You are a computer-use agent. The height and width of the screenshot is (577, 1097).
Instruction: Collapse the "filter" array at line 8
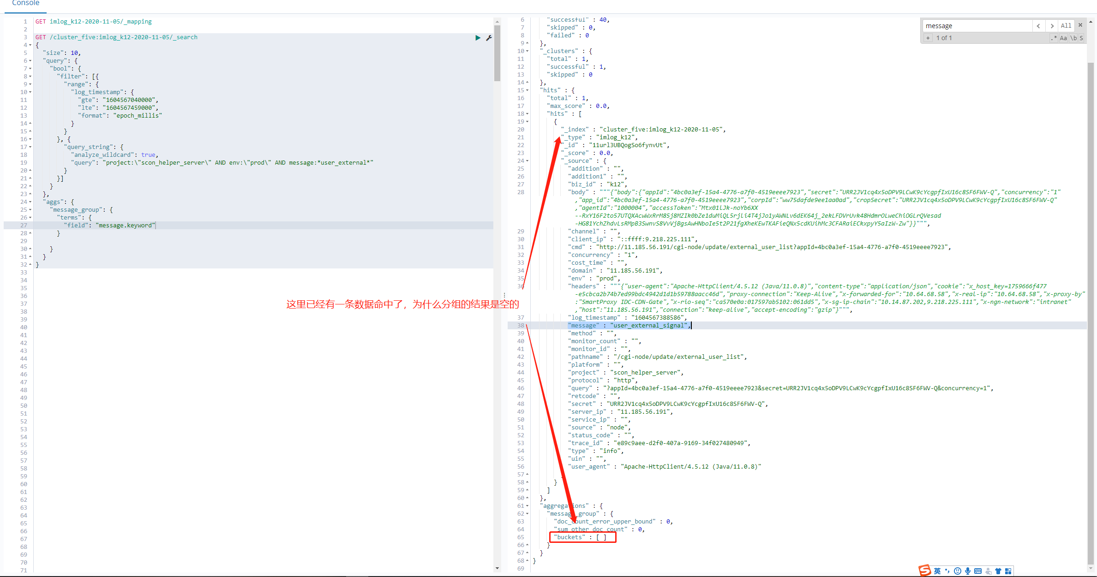coord(30,77)
